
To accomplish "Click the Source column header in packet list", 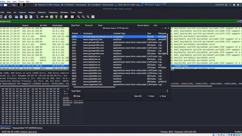I will coord(25,25).
